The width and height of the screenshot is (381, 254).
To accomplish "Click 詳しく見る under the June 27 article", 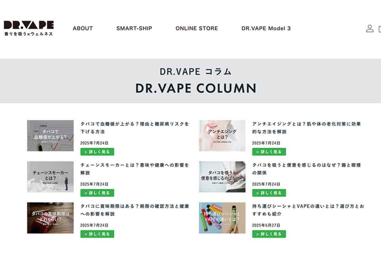I will (269, 234).
